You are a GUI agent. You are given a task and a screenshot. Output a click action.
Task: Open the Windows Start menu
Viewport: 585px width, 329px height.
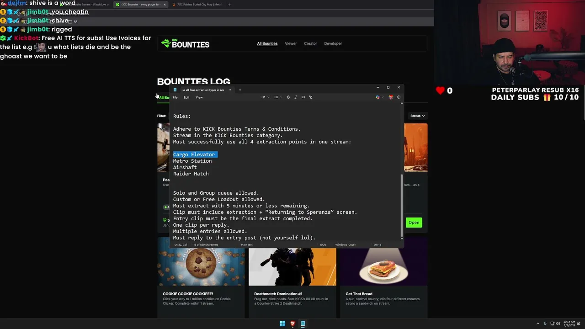pos(282,324)
